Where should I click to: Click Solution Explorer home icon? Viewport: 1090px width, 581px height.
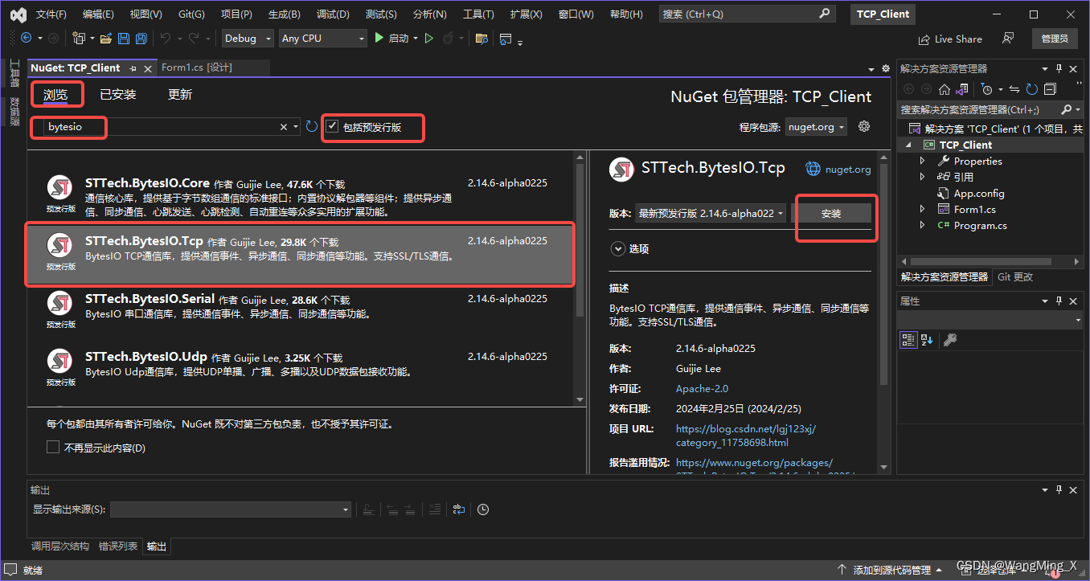coord(945,89)
